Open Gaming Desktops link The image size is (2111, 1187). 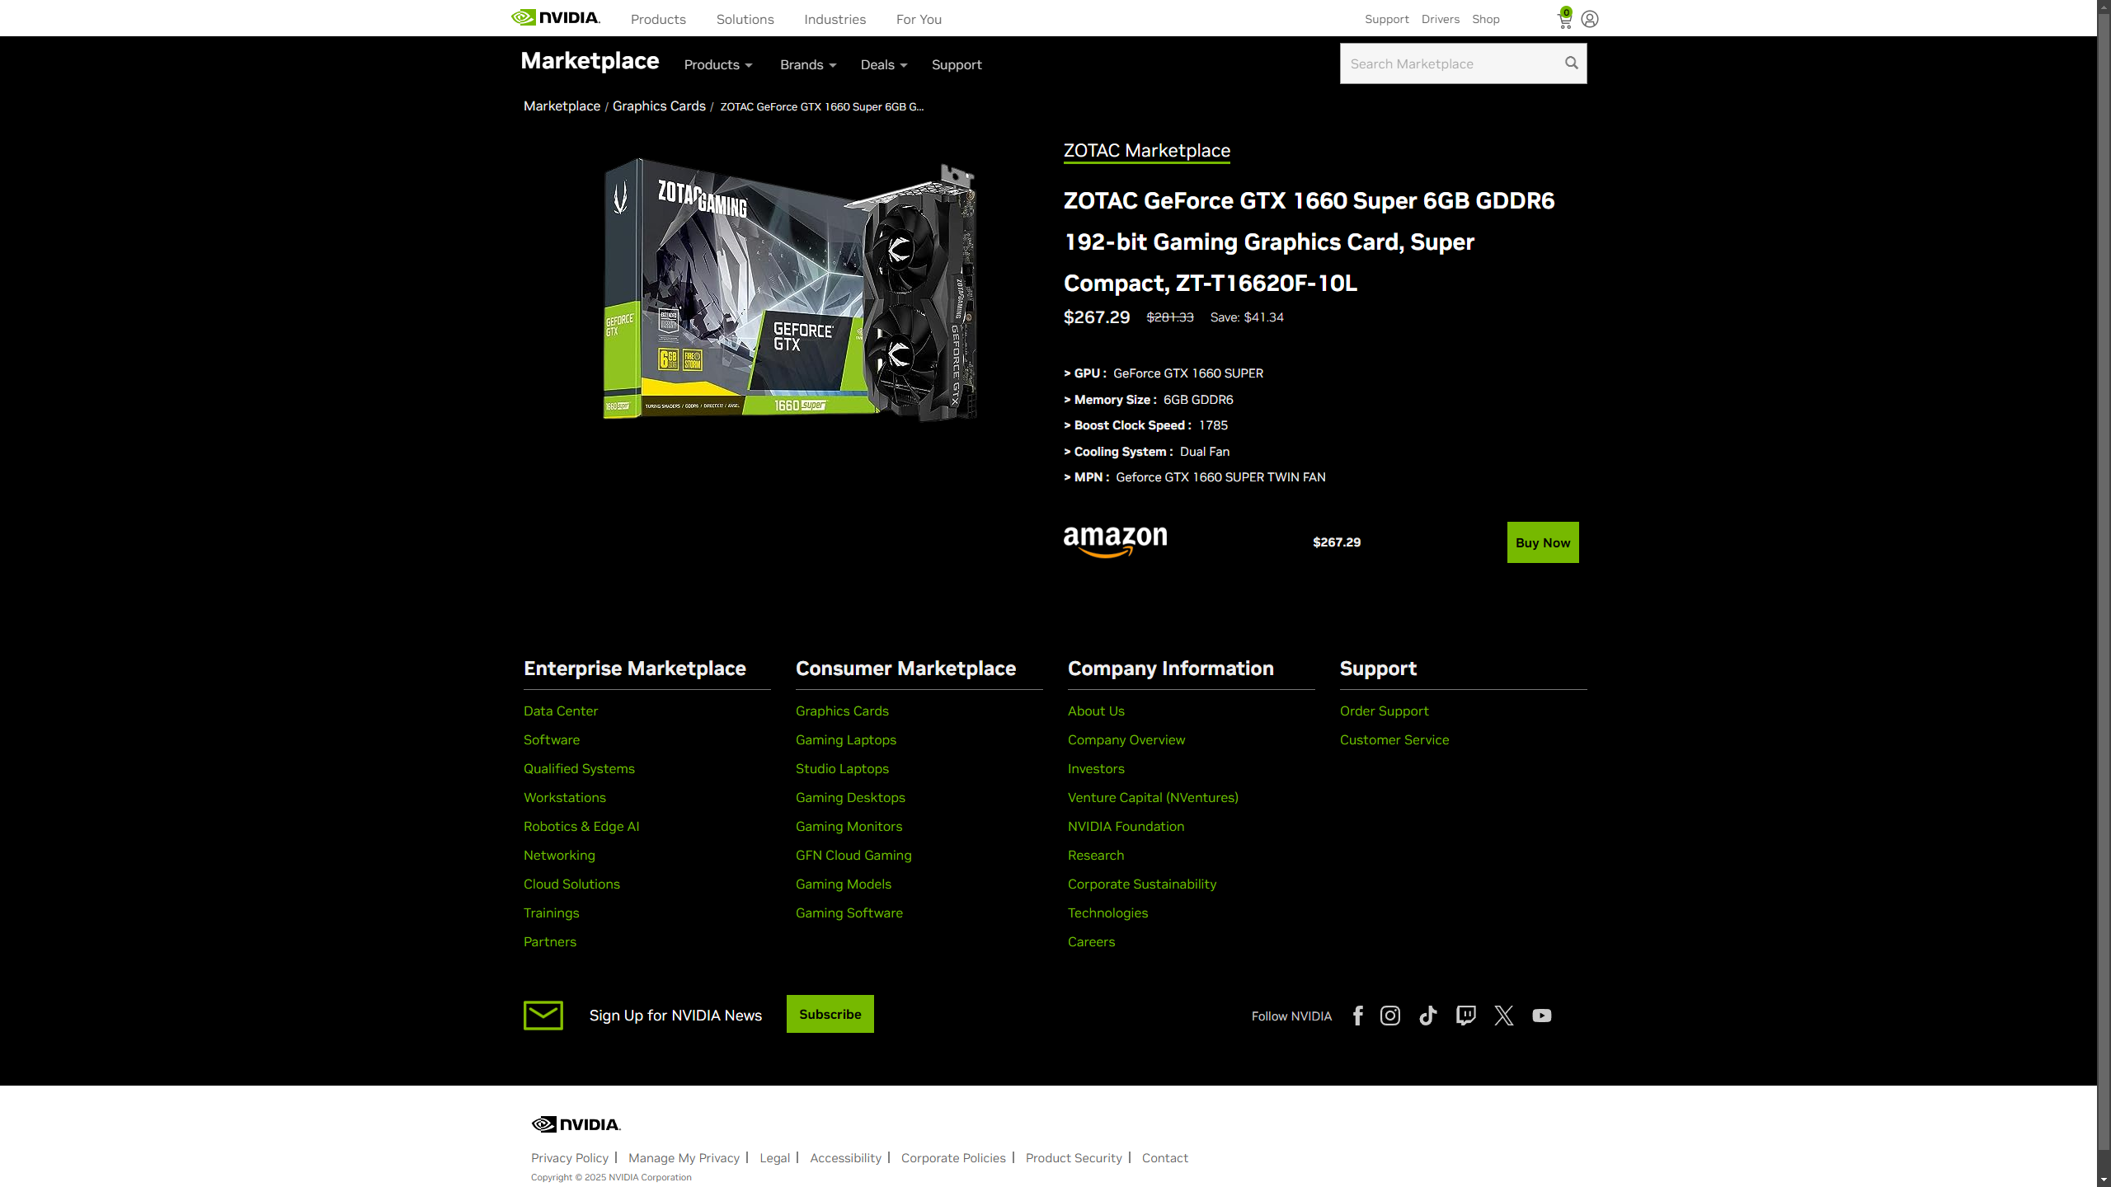(850, 797)
